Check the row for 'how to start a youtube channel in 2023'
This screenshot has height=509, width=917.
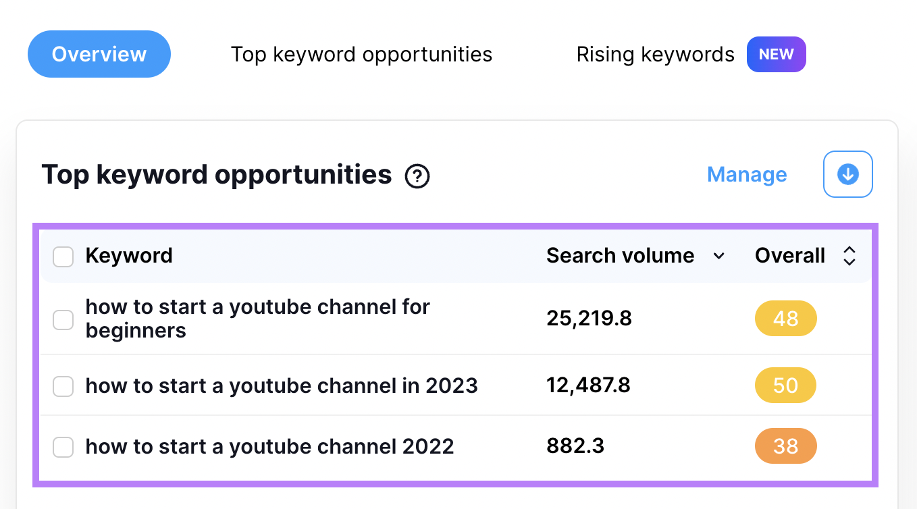tap(63, 386)
